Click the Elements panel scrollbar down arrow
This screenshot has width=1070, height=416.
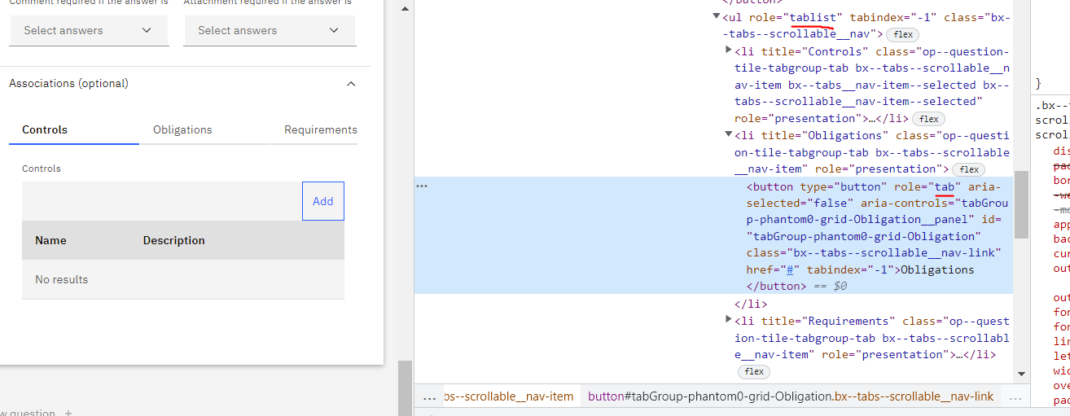tap(1021, 374)
